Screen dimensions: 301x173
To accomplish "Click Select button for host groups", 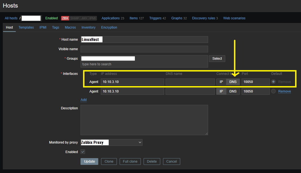I will click(217, 59).
